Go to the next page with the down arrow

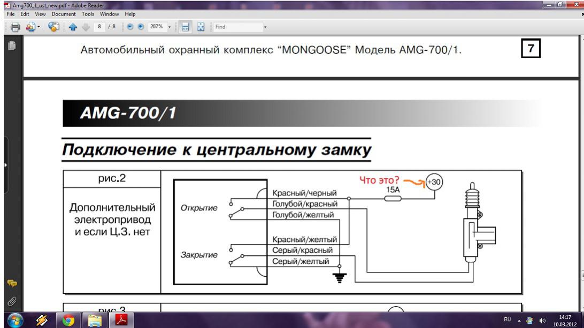[x=84, y=27]
